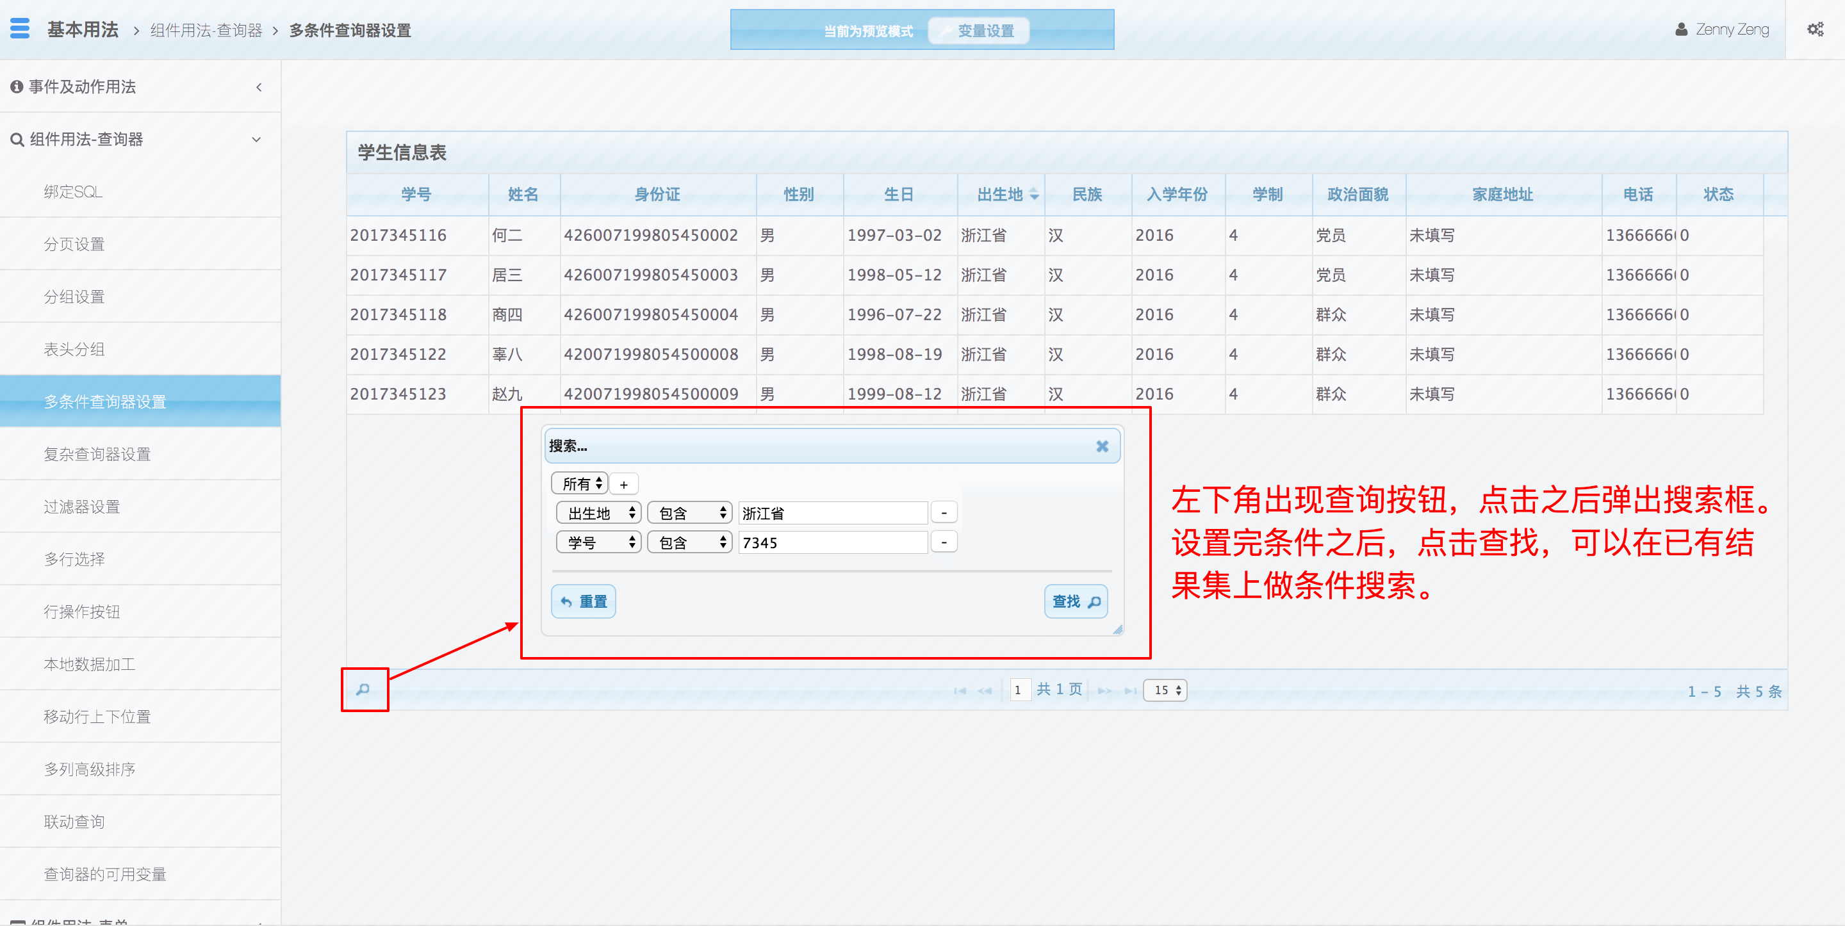This screenshot has height=926, width=1845.
Task: Select 过滤器设置 in sidebar
Action: tap(81, 507)
